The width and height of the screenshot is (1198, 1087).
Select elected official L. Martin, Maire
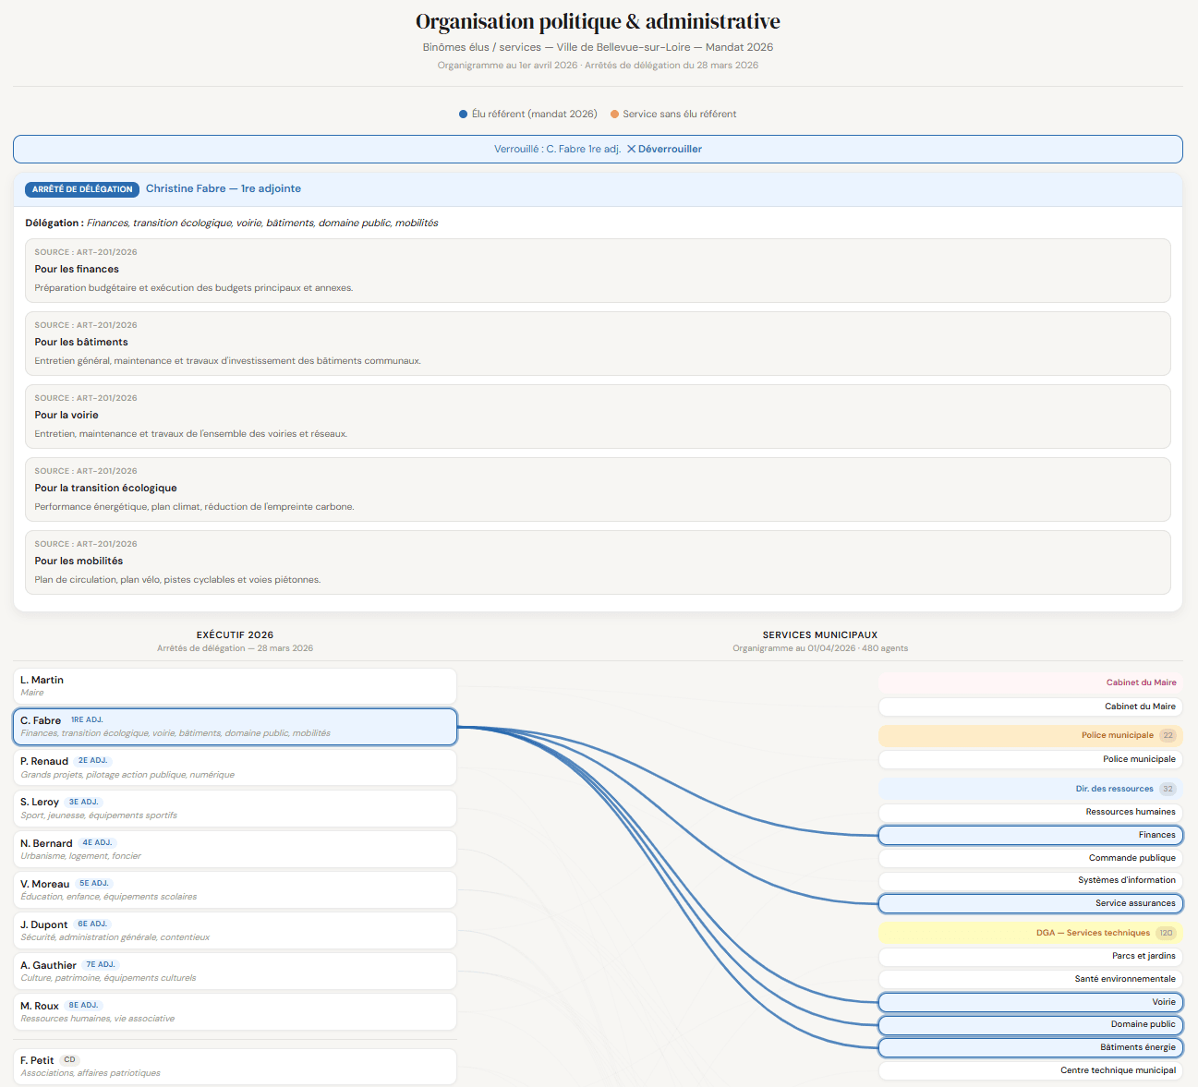pyautogui.click(x=235, y=685)
